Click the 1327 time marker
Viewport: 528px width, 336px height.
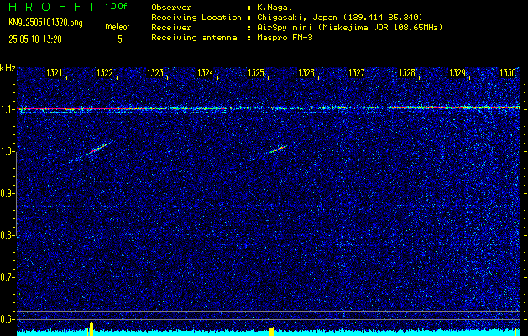tap(356, 73)
